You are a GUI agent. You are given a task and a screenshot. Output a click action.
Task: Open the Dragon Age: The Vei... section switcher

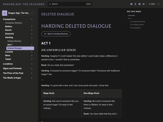[18, 13]
